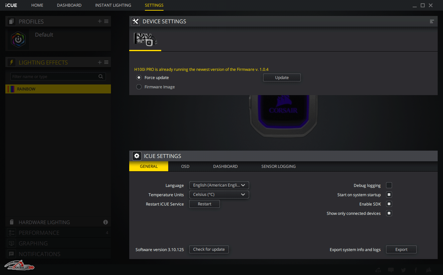This screenshot has width=443, height=275.
Task: Open the Temperature Units dropdown
Action: point(219,195)
